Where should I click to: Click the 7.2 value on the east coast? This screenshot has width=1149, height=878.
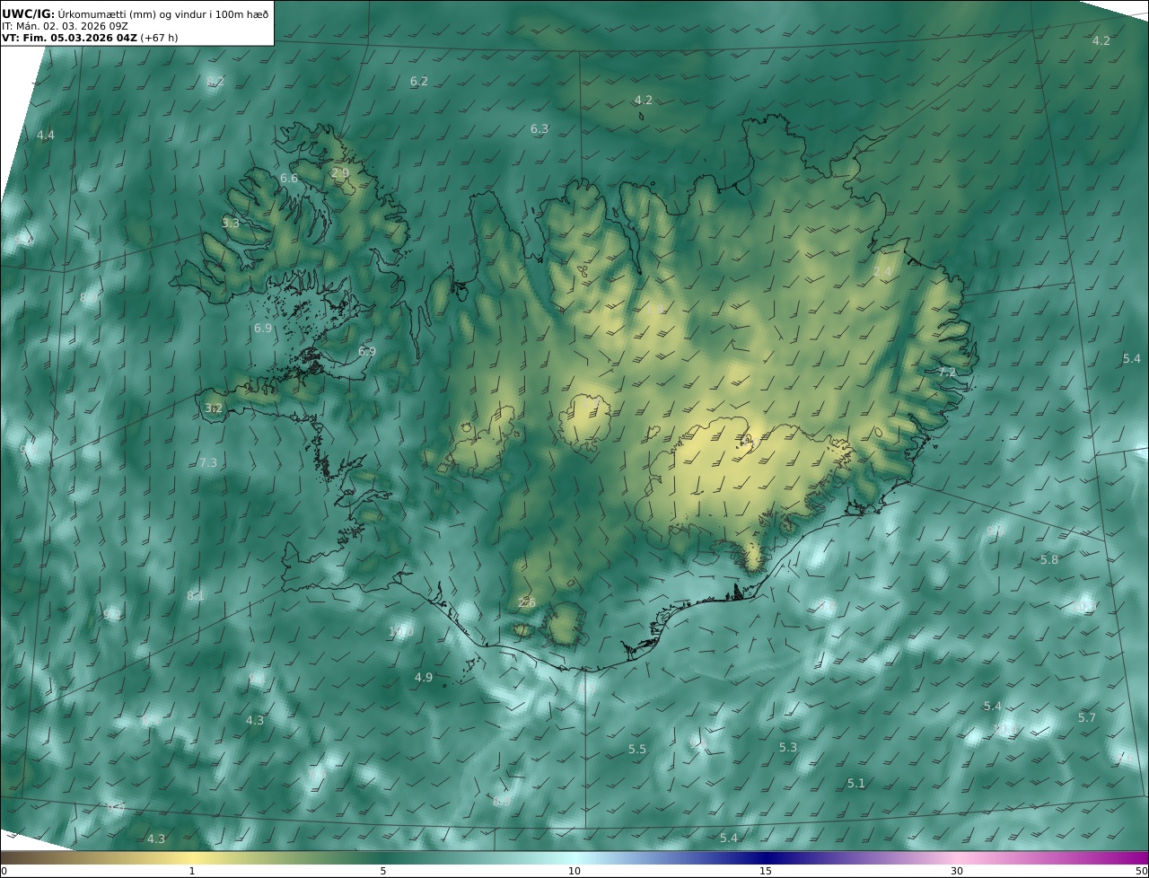click(947, 371)
